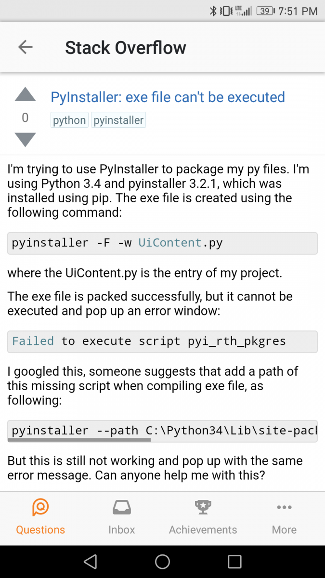Open the Inbox tray icon
The width and height of the screenshot is (325, 578).
[x=121, y=507]
